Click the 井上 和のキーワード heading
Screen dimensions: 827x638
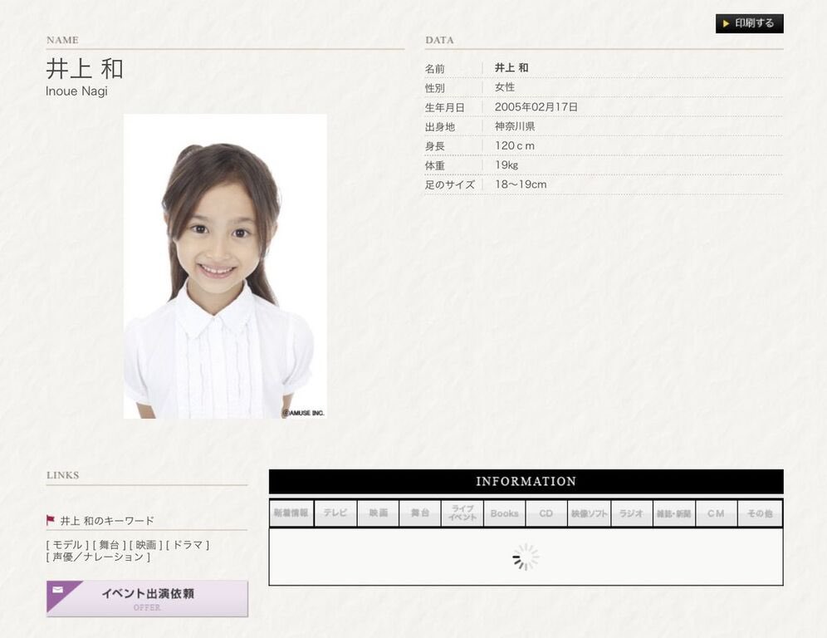point(107,521)
